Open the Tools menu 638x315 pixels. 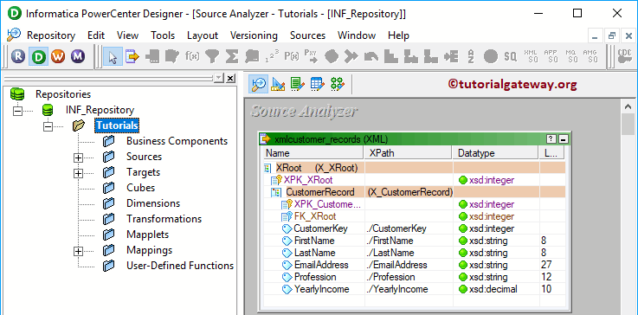[163, 35]
